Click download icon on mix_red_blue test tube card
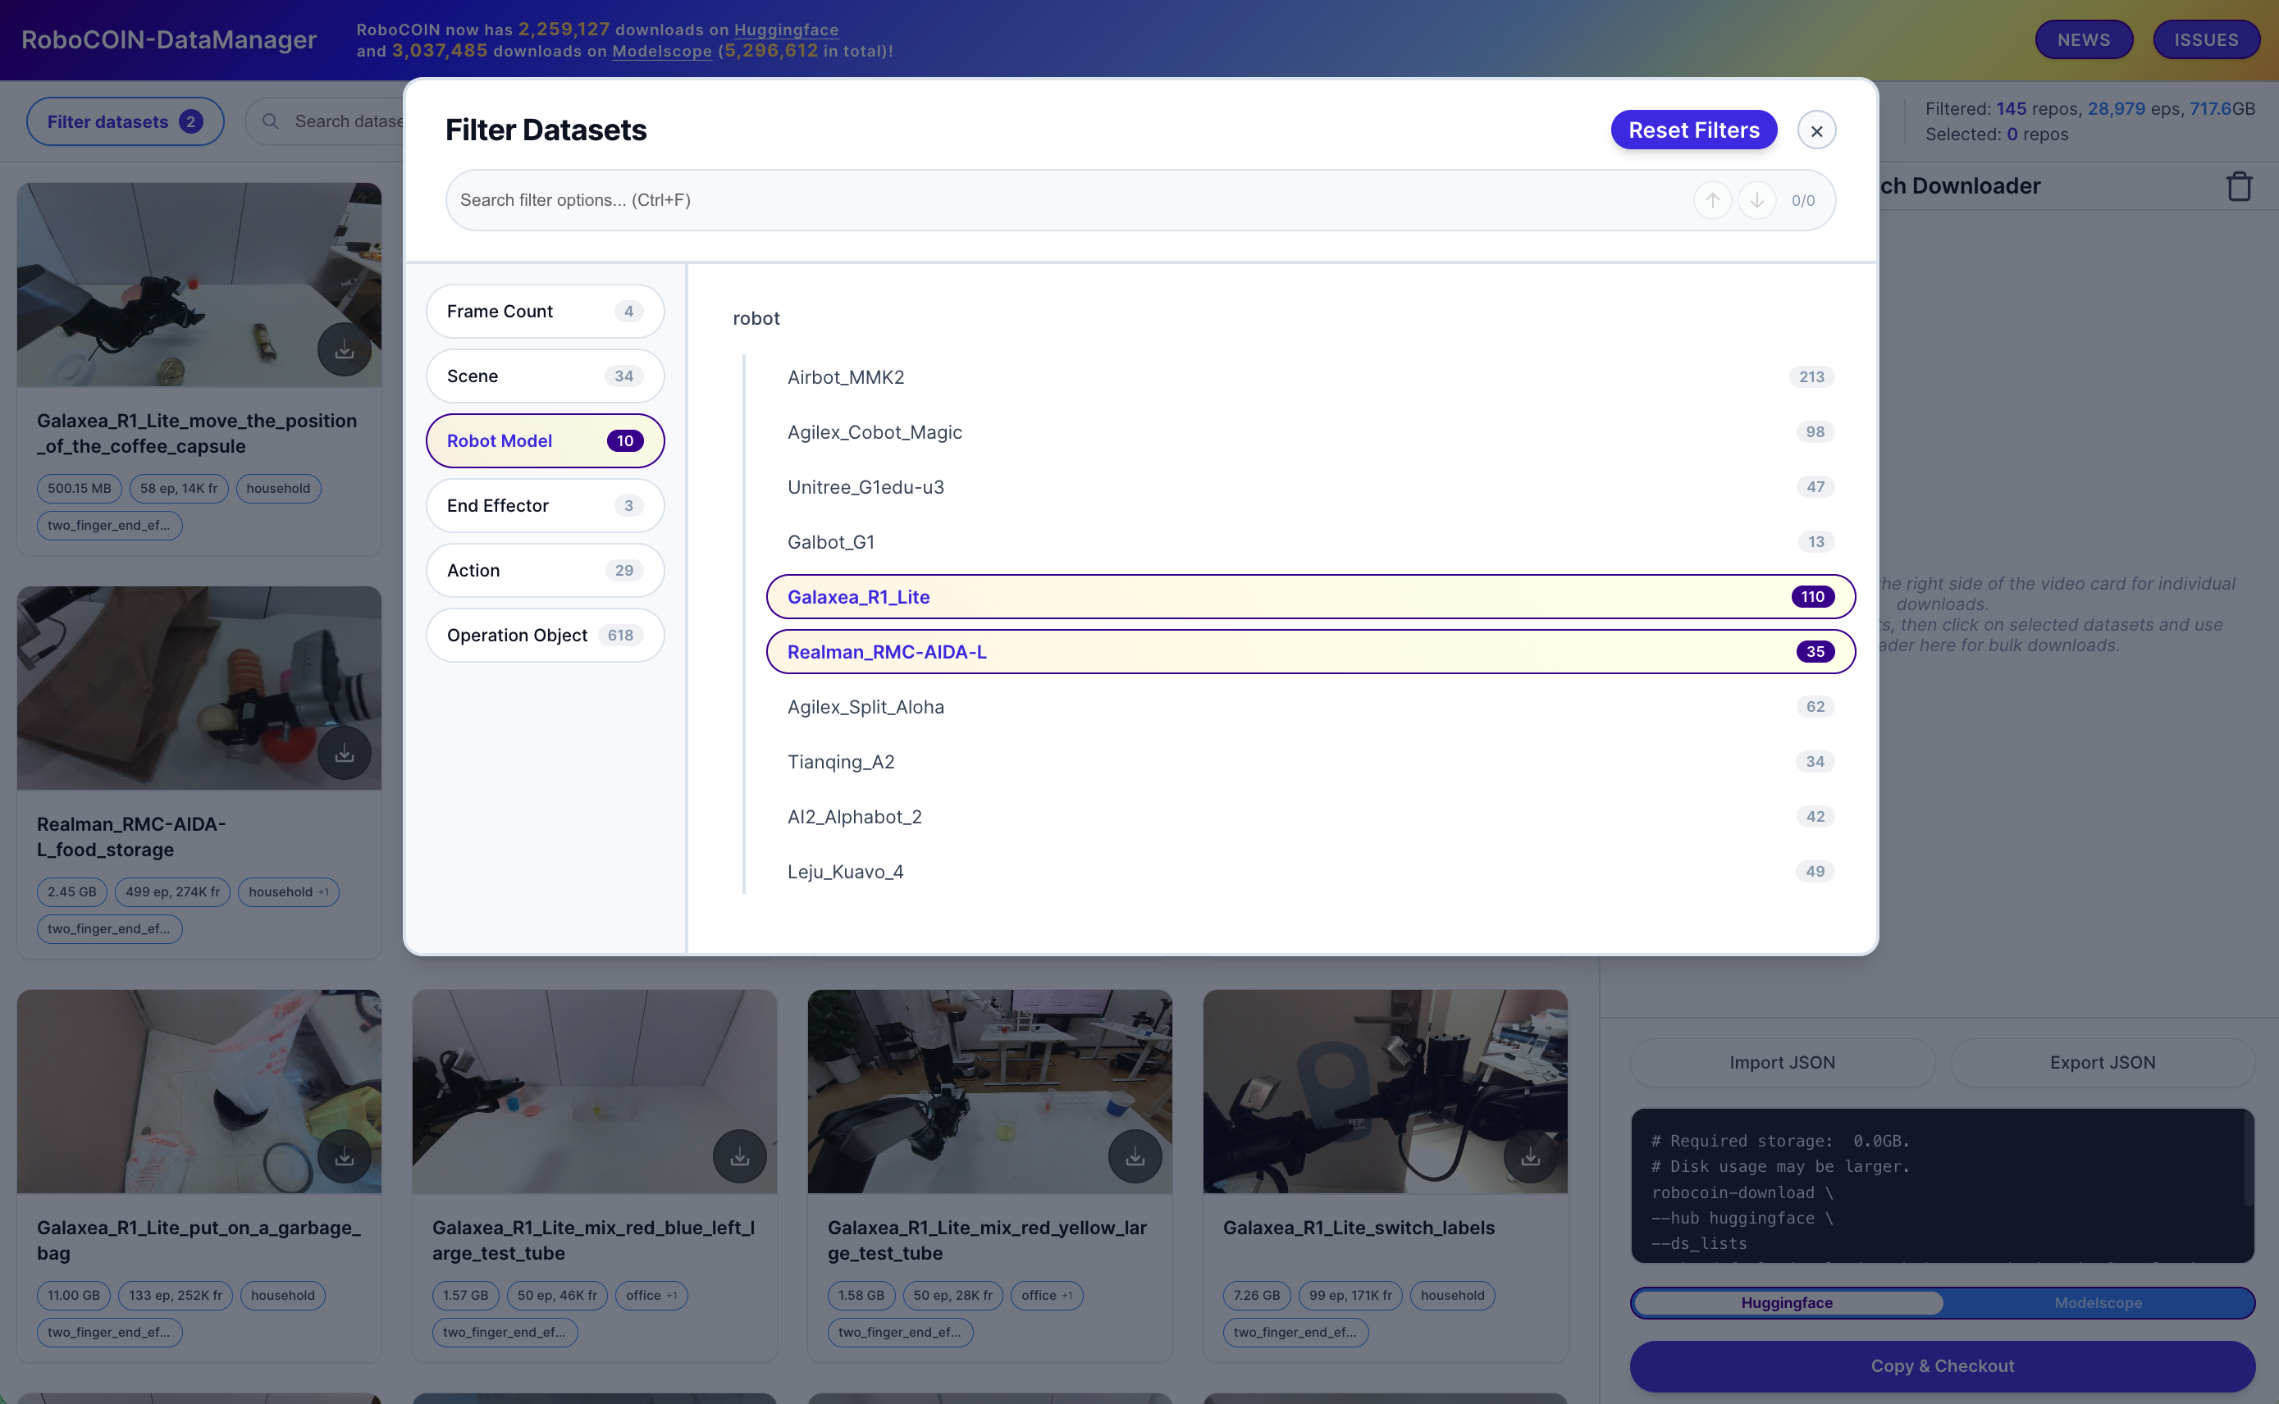The image size is (2279, 1404). pos(740,1156)
